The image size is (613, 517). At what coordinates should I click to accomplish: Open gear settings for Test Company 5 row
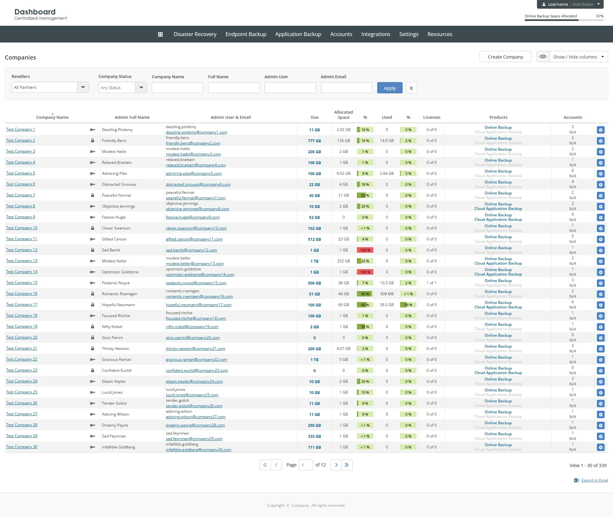pyautogui.click(x=600, y=174)
